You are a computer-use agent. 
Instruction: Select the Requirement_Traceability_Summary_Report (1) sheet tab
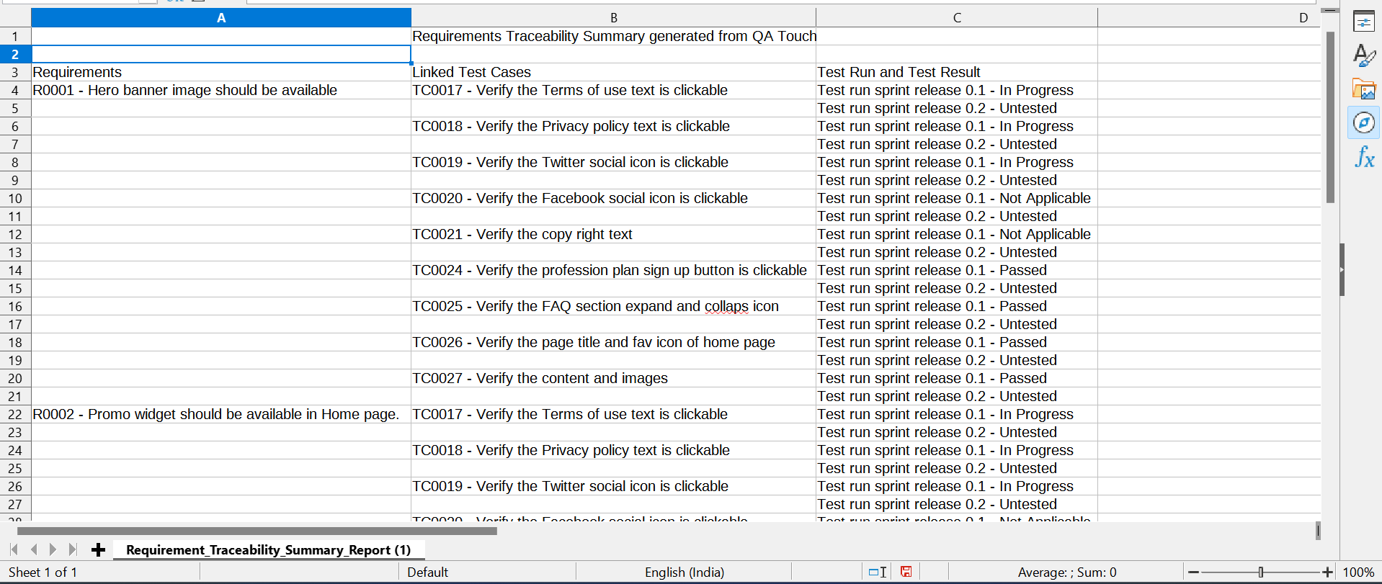(268, 550)
